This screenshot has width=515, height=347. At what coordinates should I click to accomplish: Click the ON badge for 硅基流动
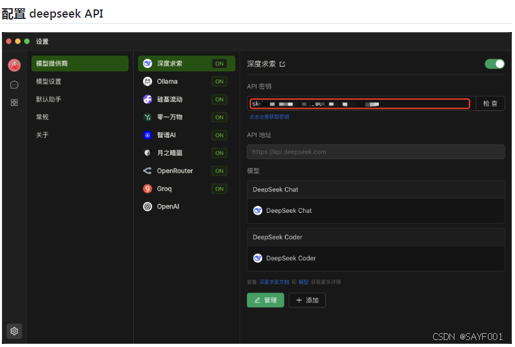pos(219,100)
